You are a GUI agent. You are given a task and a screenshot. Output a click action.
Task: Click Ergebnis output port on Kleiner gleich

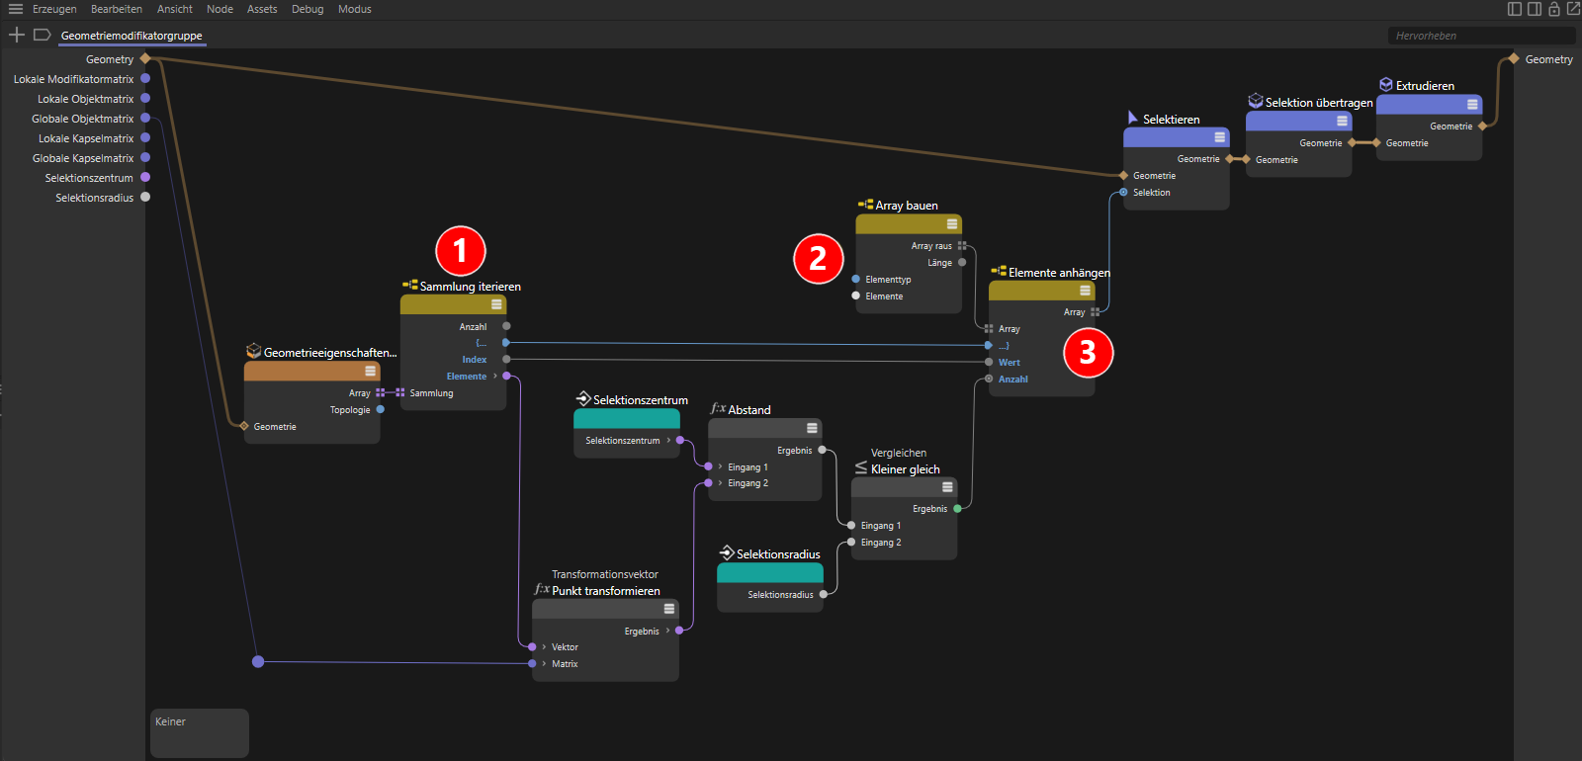tap(957, 508)
